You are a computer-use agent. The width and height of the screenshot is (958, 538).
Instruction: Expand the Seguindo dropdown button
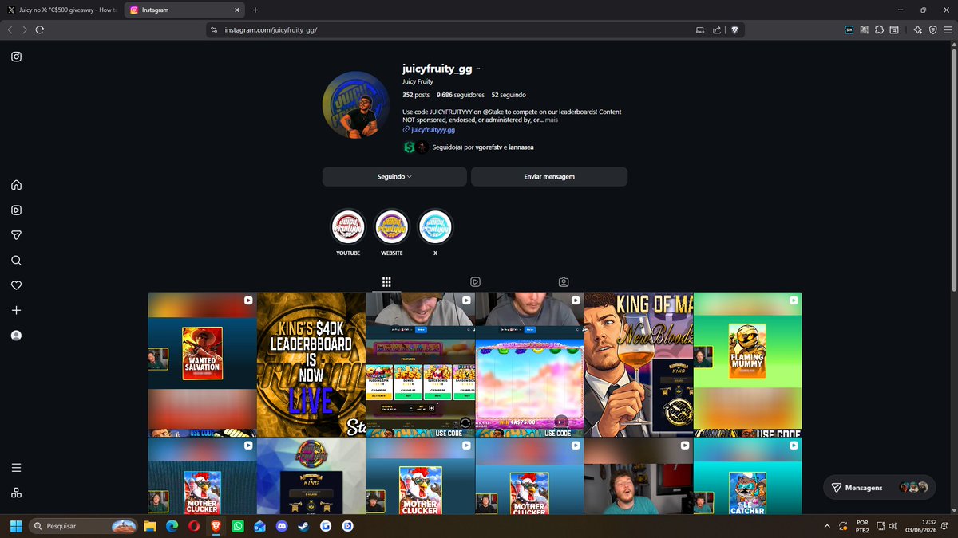click(394, 176)
